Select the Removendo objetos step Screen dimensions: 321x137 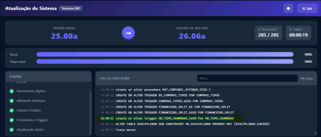(x=31, y=91)
